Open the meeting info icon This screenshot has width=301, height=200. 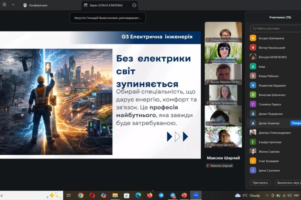pos(4,5)
